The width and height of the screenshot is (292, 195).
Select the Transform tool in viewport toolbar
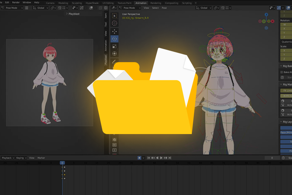pyautogui.click(x=114, y=54)
